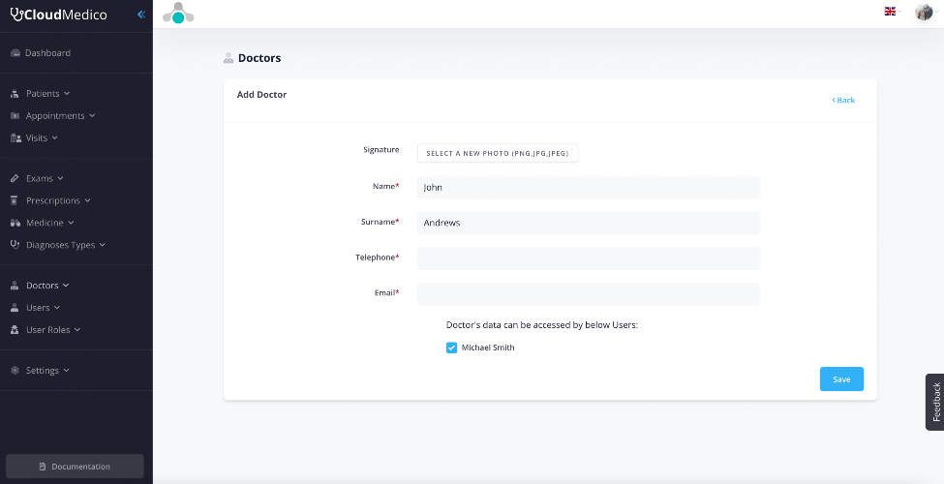This screenshot has height=484, width=944.
Task: Uncheck the Michael Smith access checkbox
Action: pyautogui.click(x=451, y=348)
